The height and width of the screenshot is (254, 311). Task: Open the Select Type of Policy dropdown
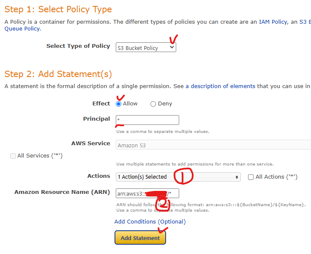(x=146, y=48)
